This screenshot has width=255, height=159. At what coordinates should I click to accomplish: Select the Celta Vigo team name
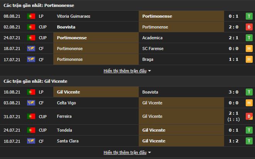click(66, 103)
